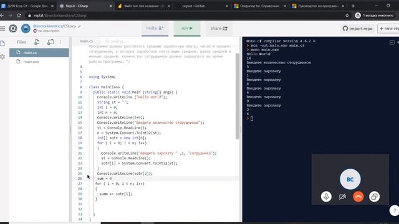Click console prompt input cursor
The width and height of the screenshot is (399, 224).
point(252,118)
